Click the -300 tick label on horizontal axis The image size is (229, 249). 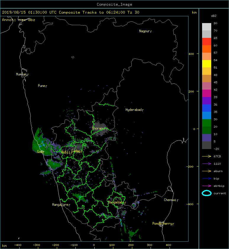point(36,245)
